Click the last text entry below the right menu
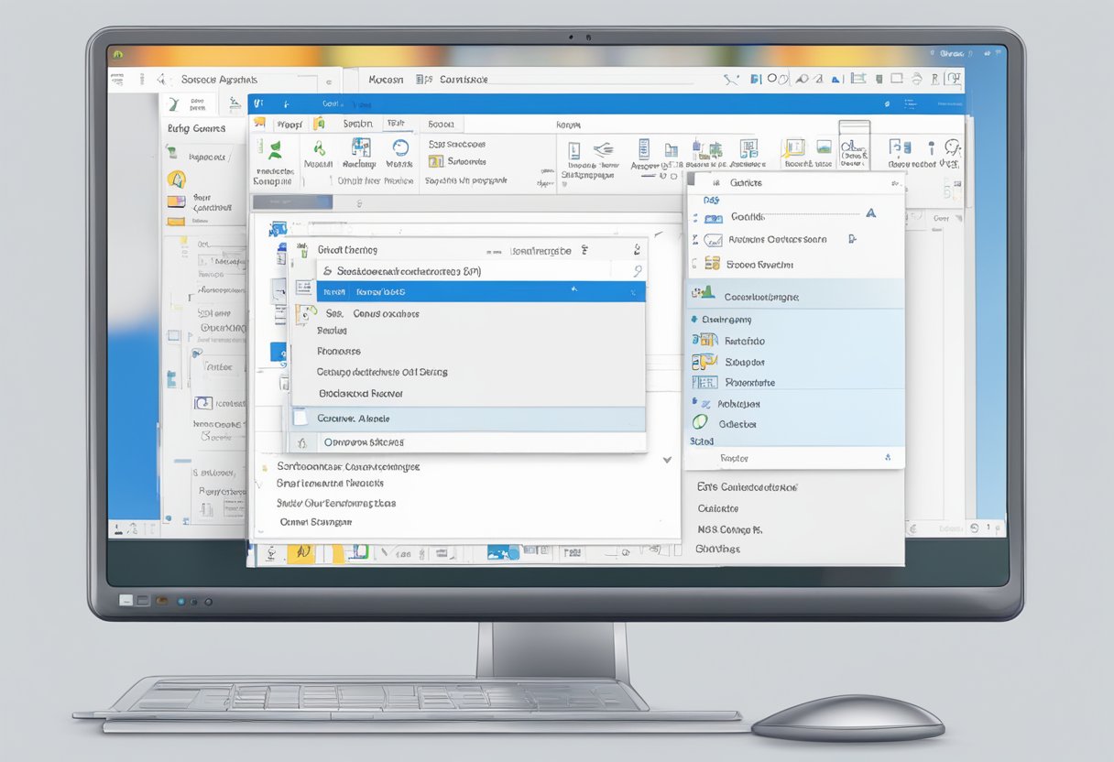The height and width of the screenshot is (762, 1114). 717,549
